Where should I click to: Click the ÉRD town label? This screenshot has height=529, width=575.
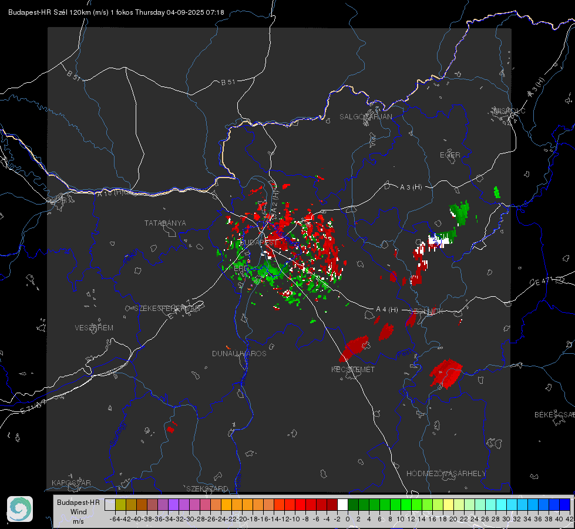241,269
